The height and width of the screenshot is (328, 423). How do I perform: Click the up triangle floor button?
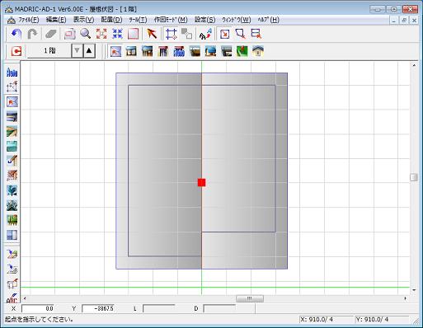coord(89,51)
